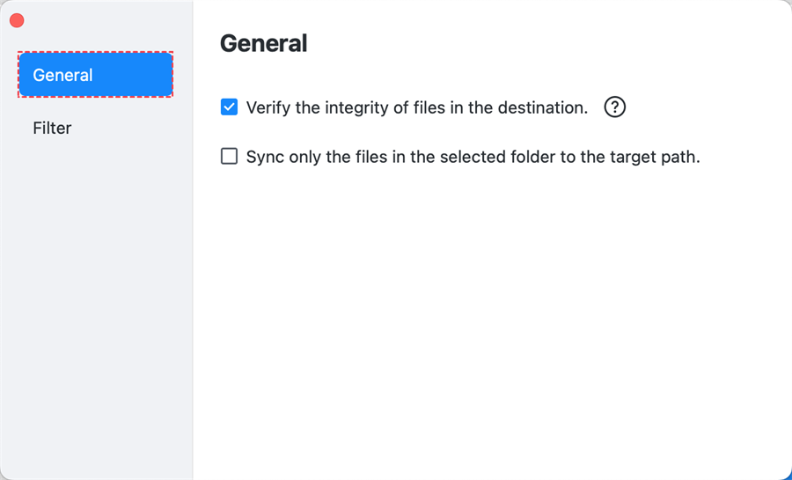The height and width of the screenshot is (480, 792).
Task: Click the "Sync only the files" label text
Action: pos(473,157)
